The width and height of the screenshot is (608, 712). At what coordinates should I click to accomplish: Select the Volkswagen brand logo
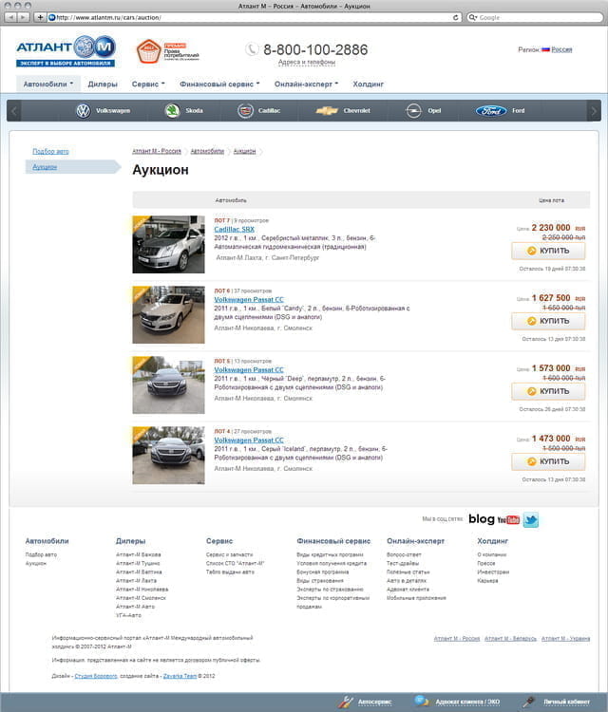(84, 111)
